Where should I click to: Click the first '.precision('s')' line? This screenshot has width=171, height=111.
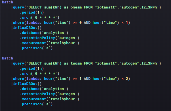coord(36,48)
